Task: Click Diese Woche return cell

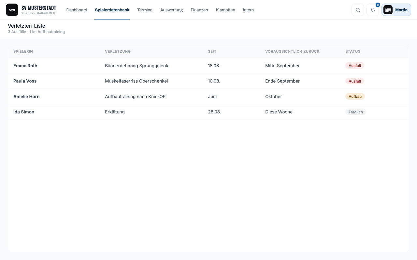Action: (279, 112)
